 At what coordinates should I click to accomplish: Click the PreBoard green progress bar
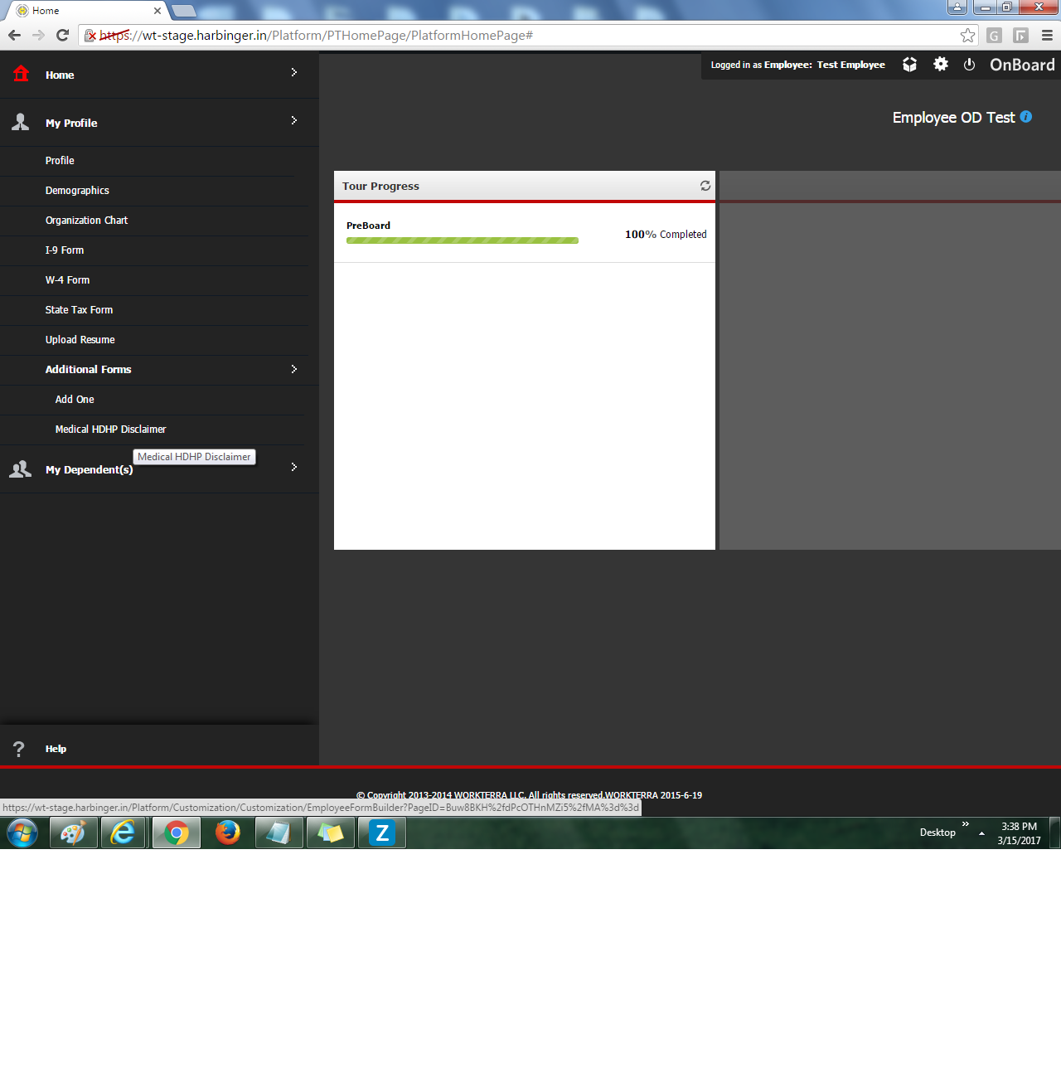(462, 240)
